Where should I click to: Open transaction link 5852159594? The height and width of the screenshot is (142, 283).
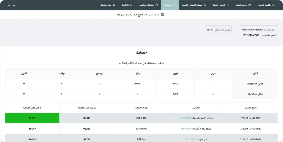tap(190, 139)
